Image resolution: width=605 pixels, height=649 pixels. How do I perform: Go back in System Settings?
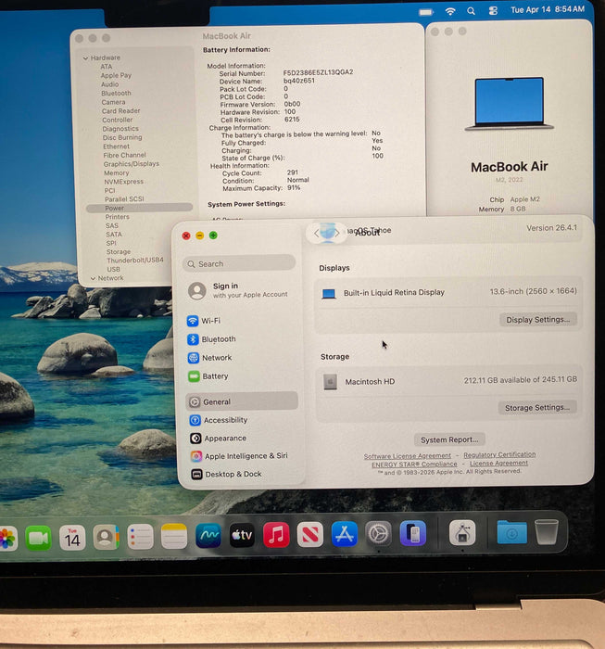coord(316,234)
